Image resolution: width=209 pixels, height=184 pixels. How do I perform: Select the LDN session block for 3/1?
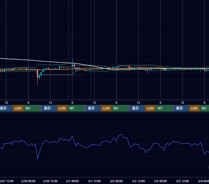click(x=106, y=108)
